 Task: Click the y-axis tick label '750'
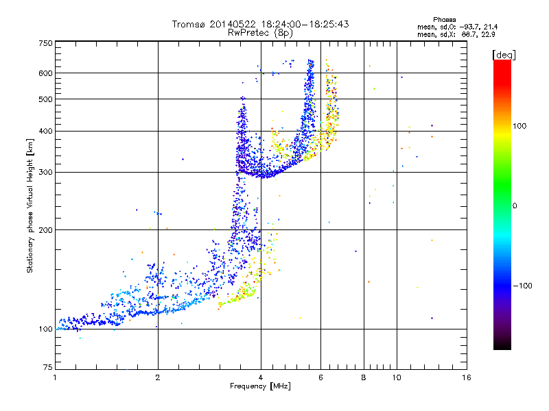[45, 43]
